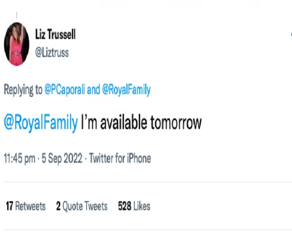Viewport: 292px width, 242px height.
Task: Click the 11:45 pm timestamp
Action: pos(20,158)
